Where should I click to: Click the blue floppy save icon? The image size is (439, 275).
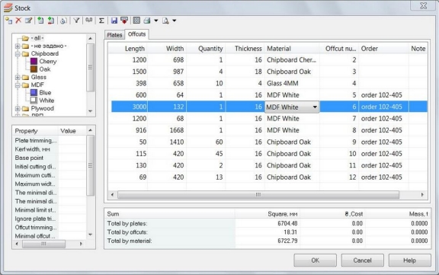click(x=114, y=21)
